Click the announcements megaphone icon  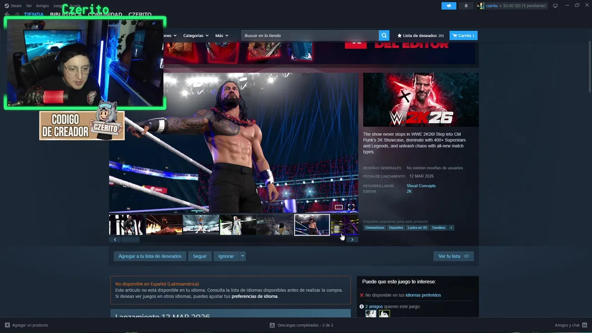(449, 6)
